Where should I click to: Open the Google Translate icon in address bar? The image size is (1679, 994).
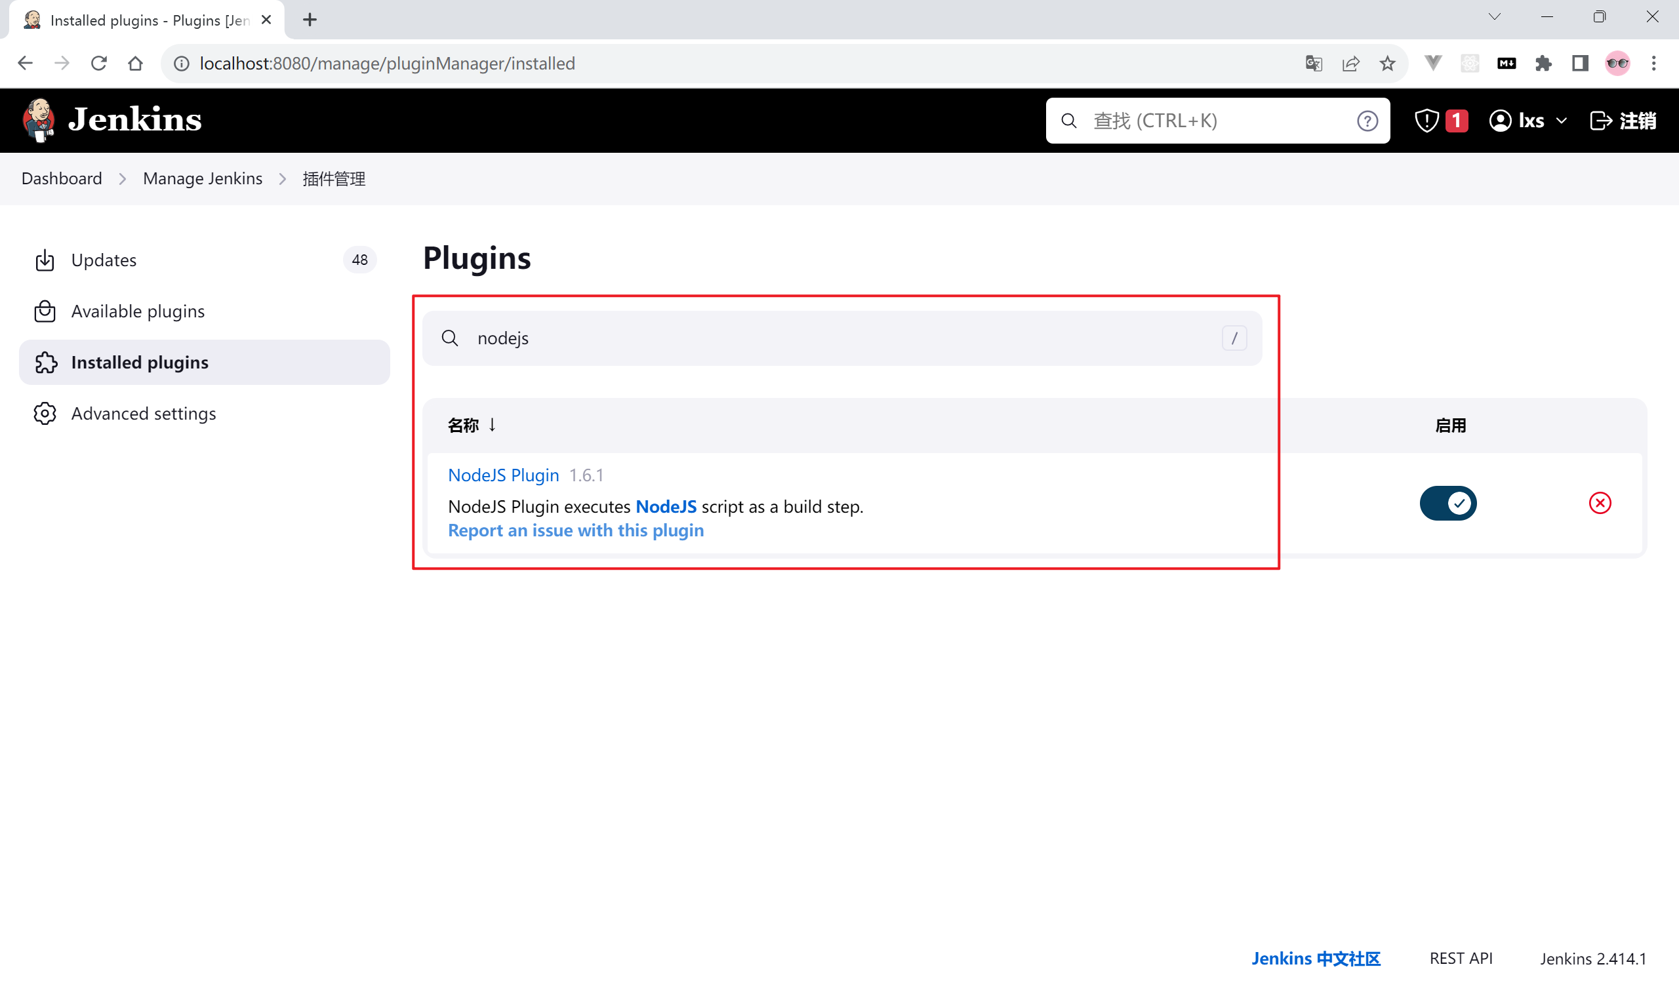click(1313, 64)
